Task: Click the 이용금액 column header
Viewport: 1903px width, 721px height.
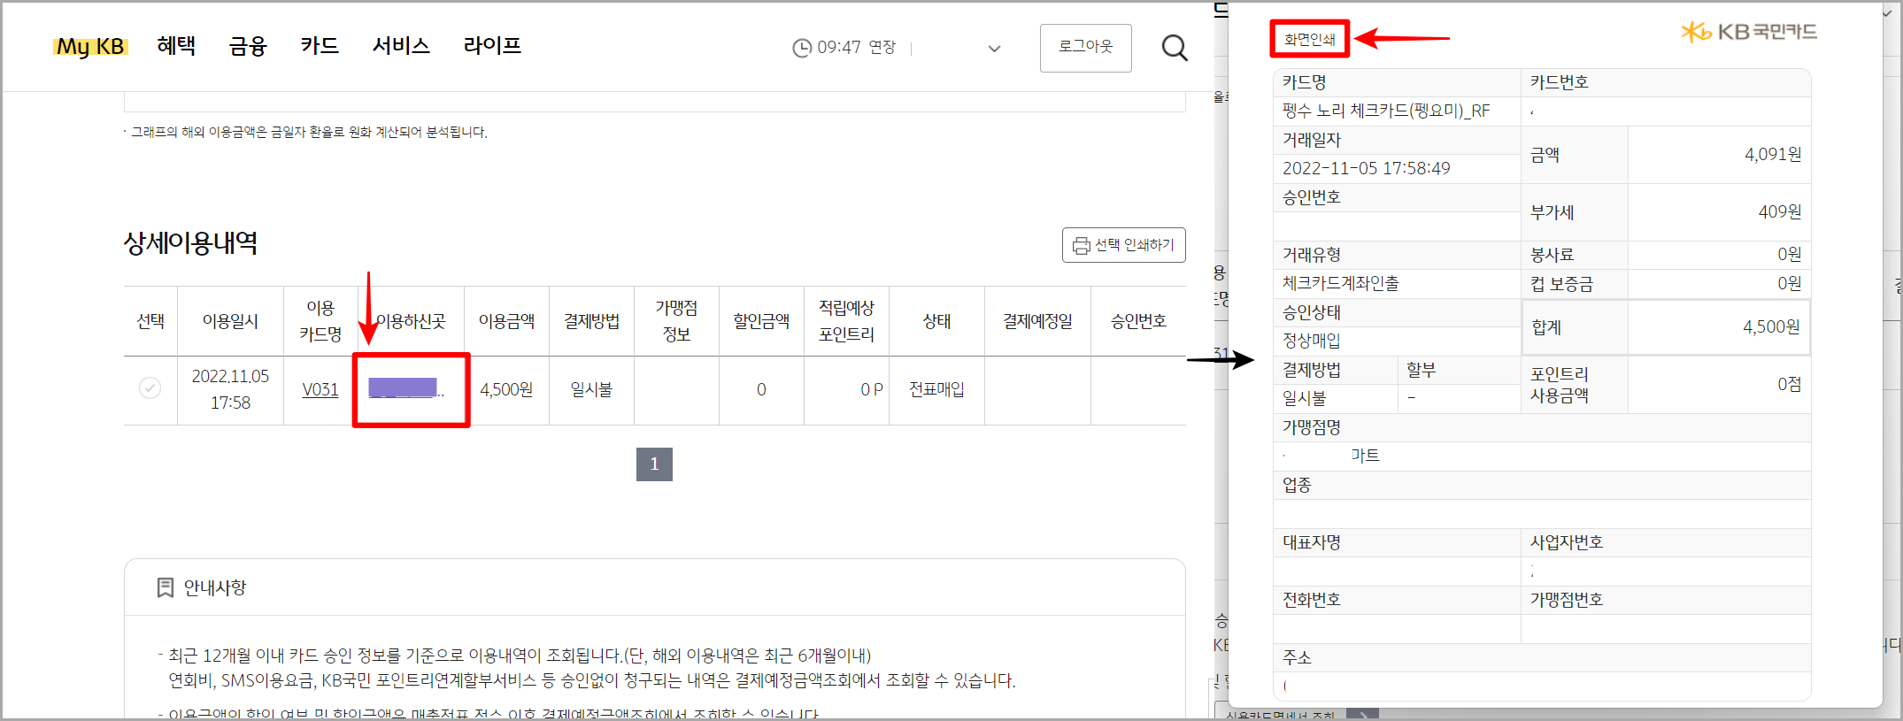Action: pos(506,321)
